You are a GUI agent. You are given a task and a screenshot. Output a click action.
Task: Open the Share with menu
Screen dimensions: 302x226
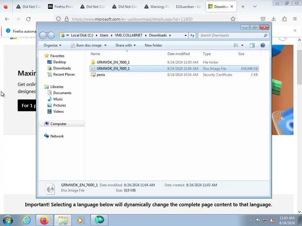point(126,45)
